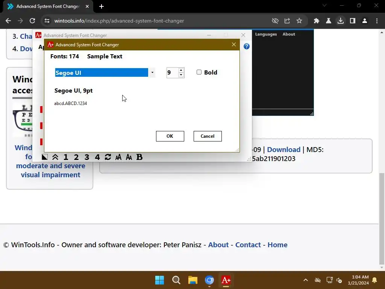Click the eyeglasses eye chart thumbnail
Viewport: 385px width, 289px height.
click(23, 120)
